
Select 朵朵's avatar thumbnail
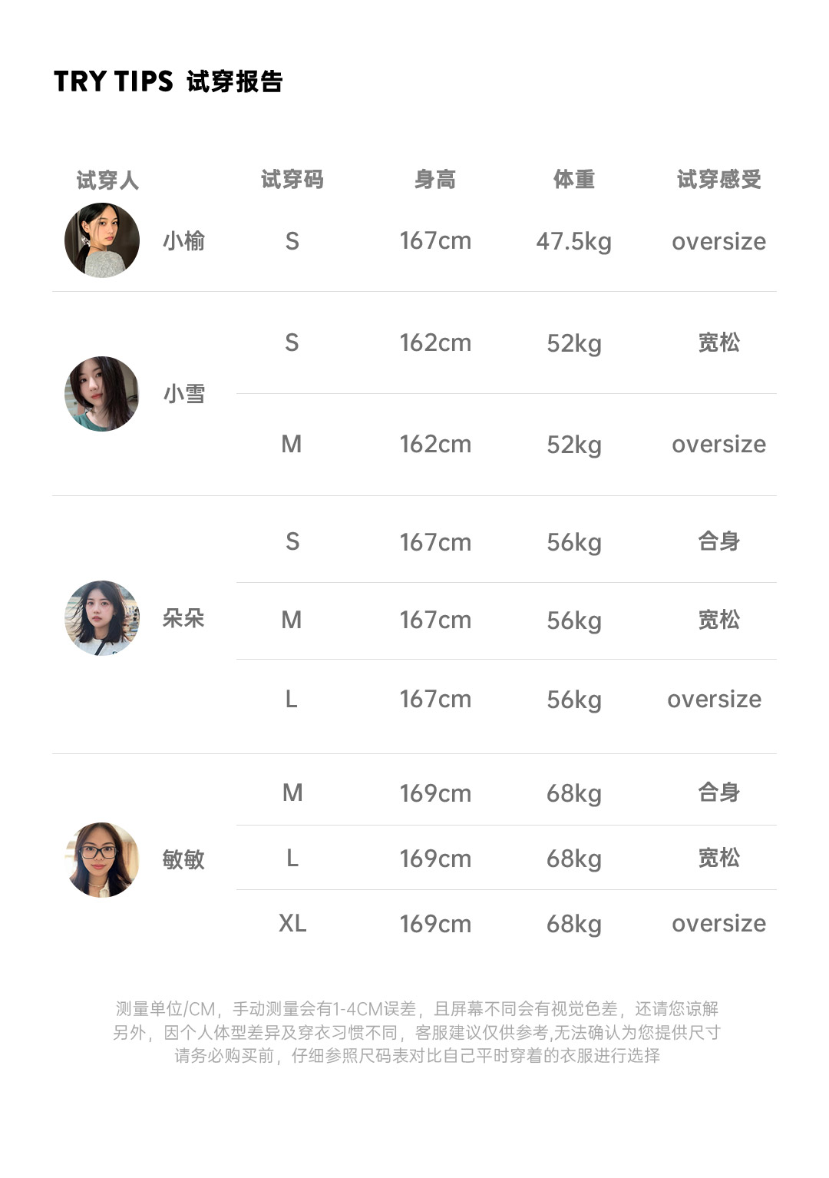(102, 618)
